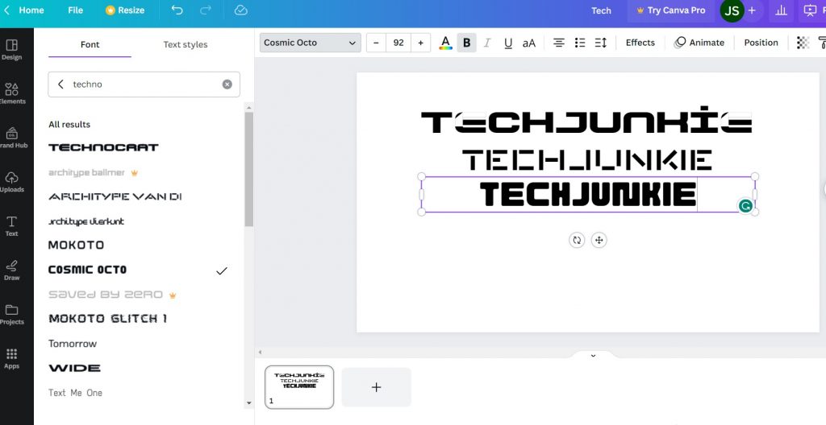The height and width of the screenshot is (425, 826).
Task: Toggle bold formatting
Action: pyautogui.click(x=466, y=43)
